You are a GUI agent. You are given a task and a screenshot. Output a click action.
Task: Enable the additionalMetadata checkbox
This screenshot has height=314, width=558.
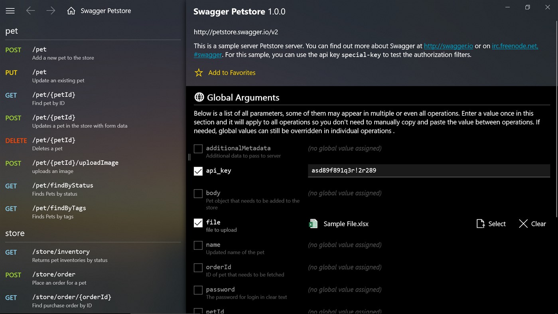198,148
